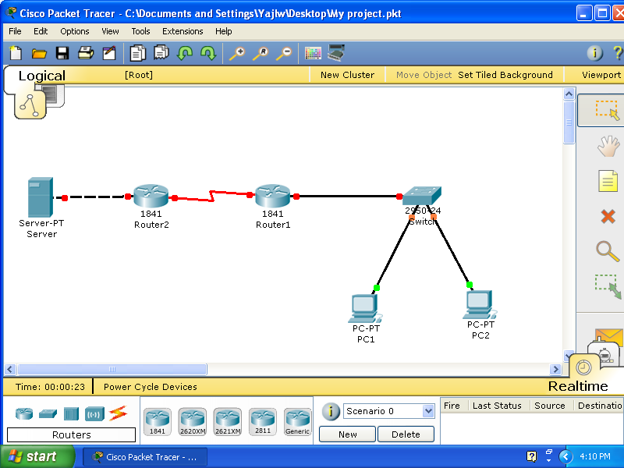Click the info icon in the toolbar
Image resolution: width=624 pixels, height=468 pixels.
click(x=595, y=53)
